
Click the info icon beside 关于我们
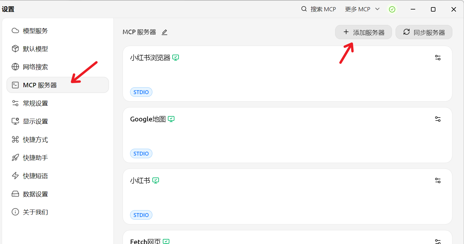[x=15, y=212]
